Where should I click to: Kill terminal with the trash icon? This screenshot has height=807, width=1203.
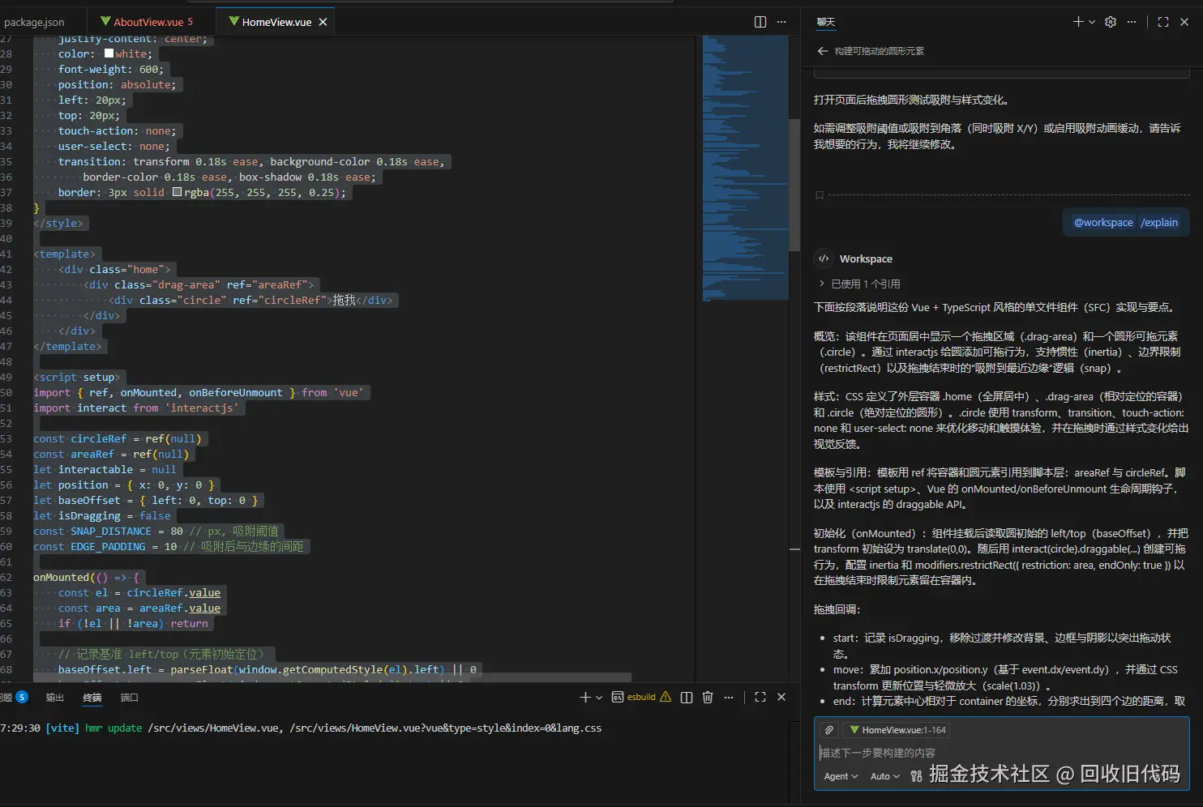click(x=708, y=697)
